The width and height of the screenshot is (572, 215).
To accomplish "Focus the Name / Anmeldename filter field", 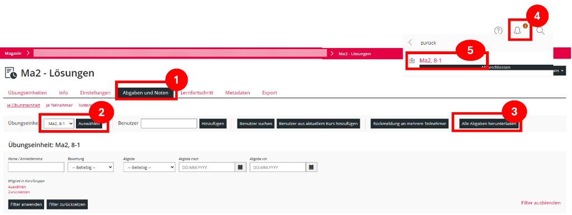I will click(36, 168).
